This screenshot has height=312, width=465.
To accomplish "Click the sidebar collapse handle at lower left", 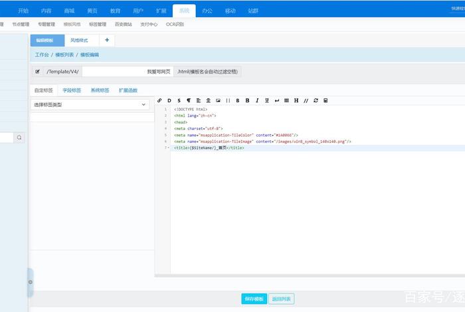I will coord(31,282).
